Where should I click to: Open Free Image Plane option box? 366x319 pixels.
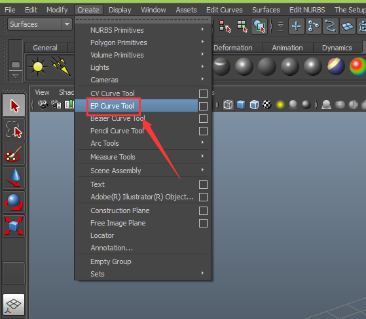pos(203,223)
